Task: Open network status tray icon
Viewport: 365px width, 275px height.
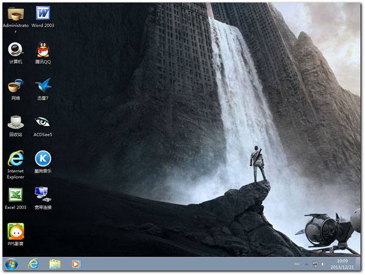Action: tap(315, 264)
